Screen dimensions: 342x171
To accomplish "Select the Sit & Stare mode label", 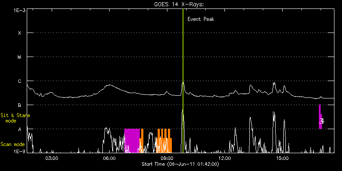I will 15,118.
